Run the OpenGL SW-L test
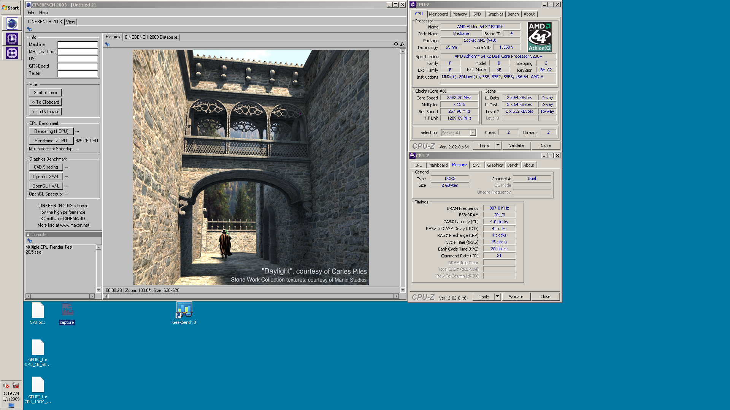This screenshot has height=410, width=730. [46, 177]
